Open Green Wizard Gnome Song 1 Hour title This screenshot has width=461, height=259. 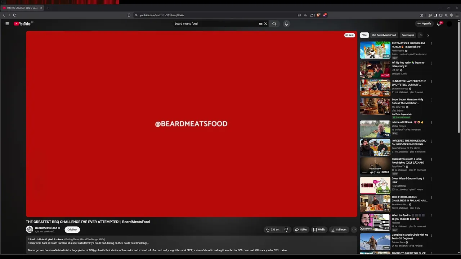pos(408,180)
